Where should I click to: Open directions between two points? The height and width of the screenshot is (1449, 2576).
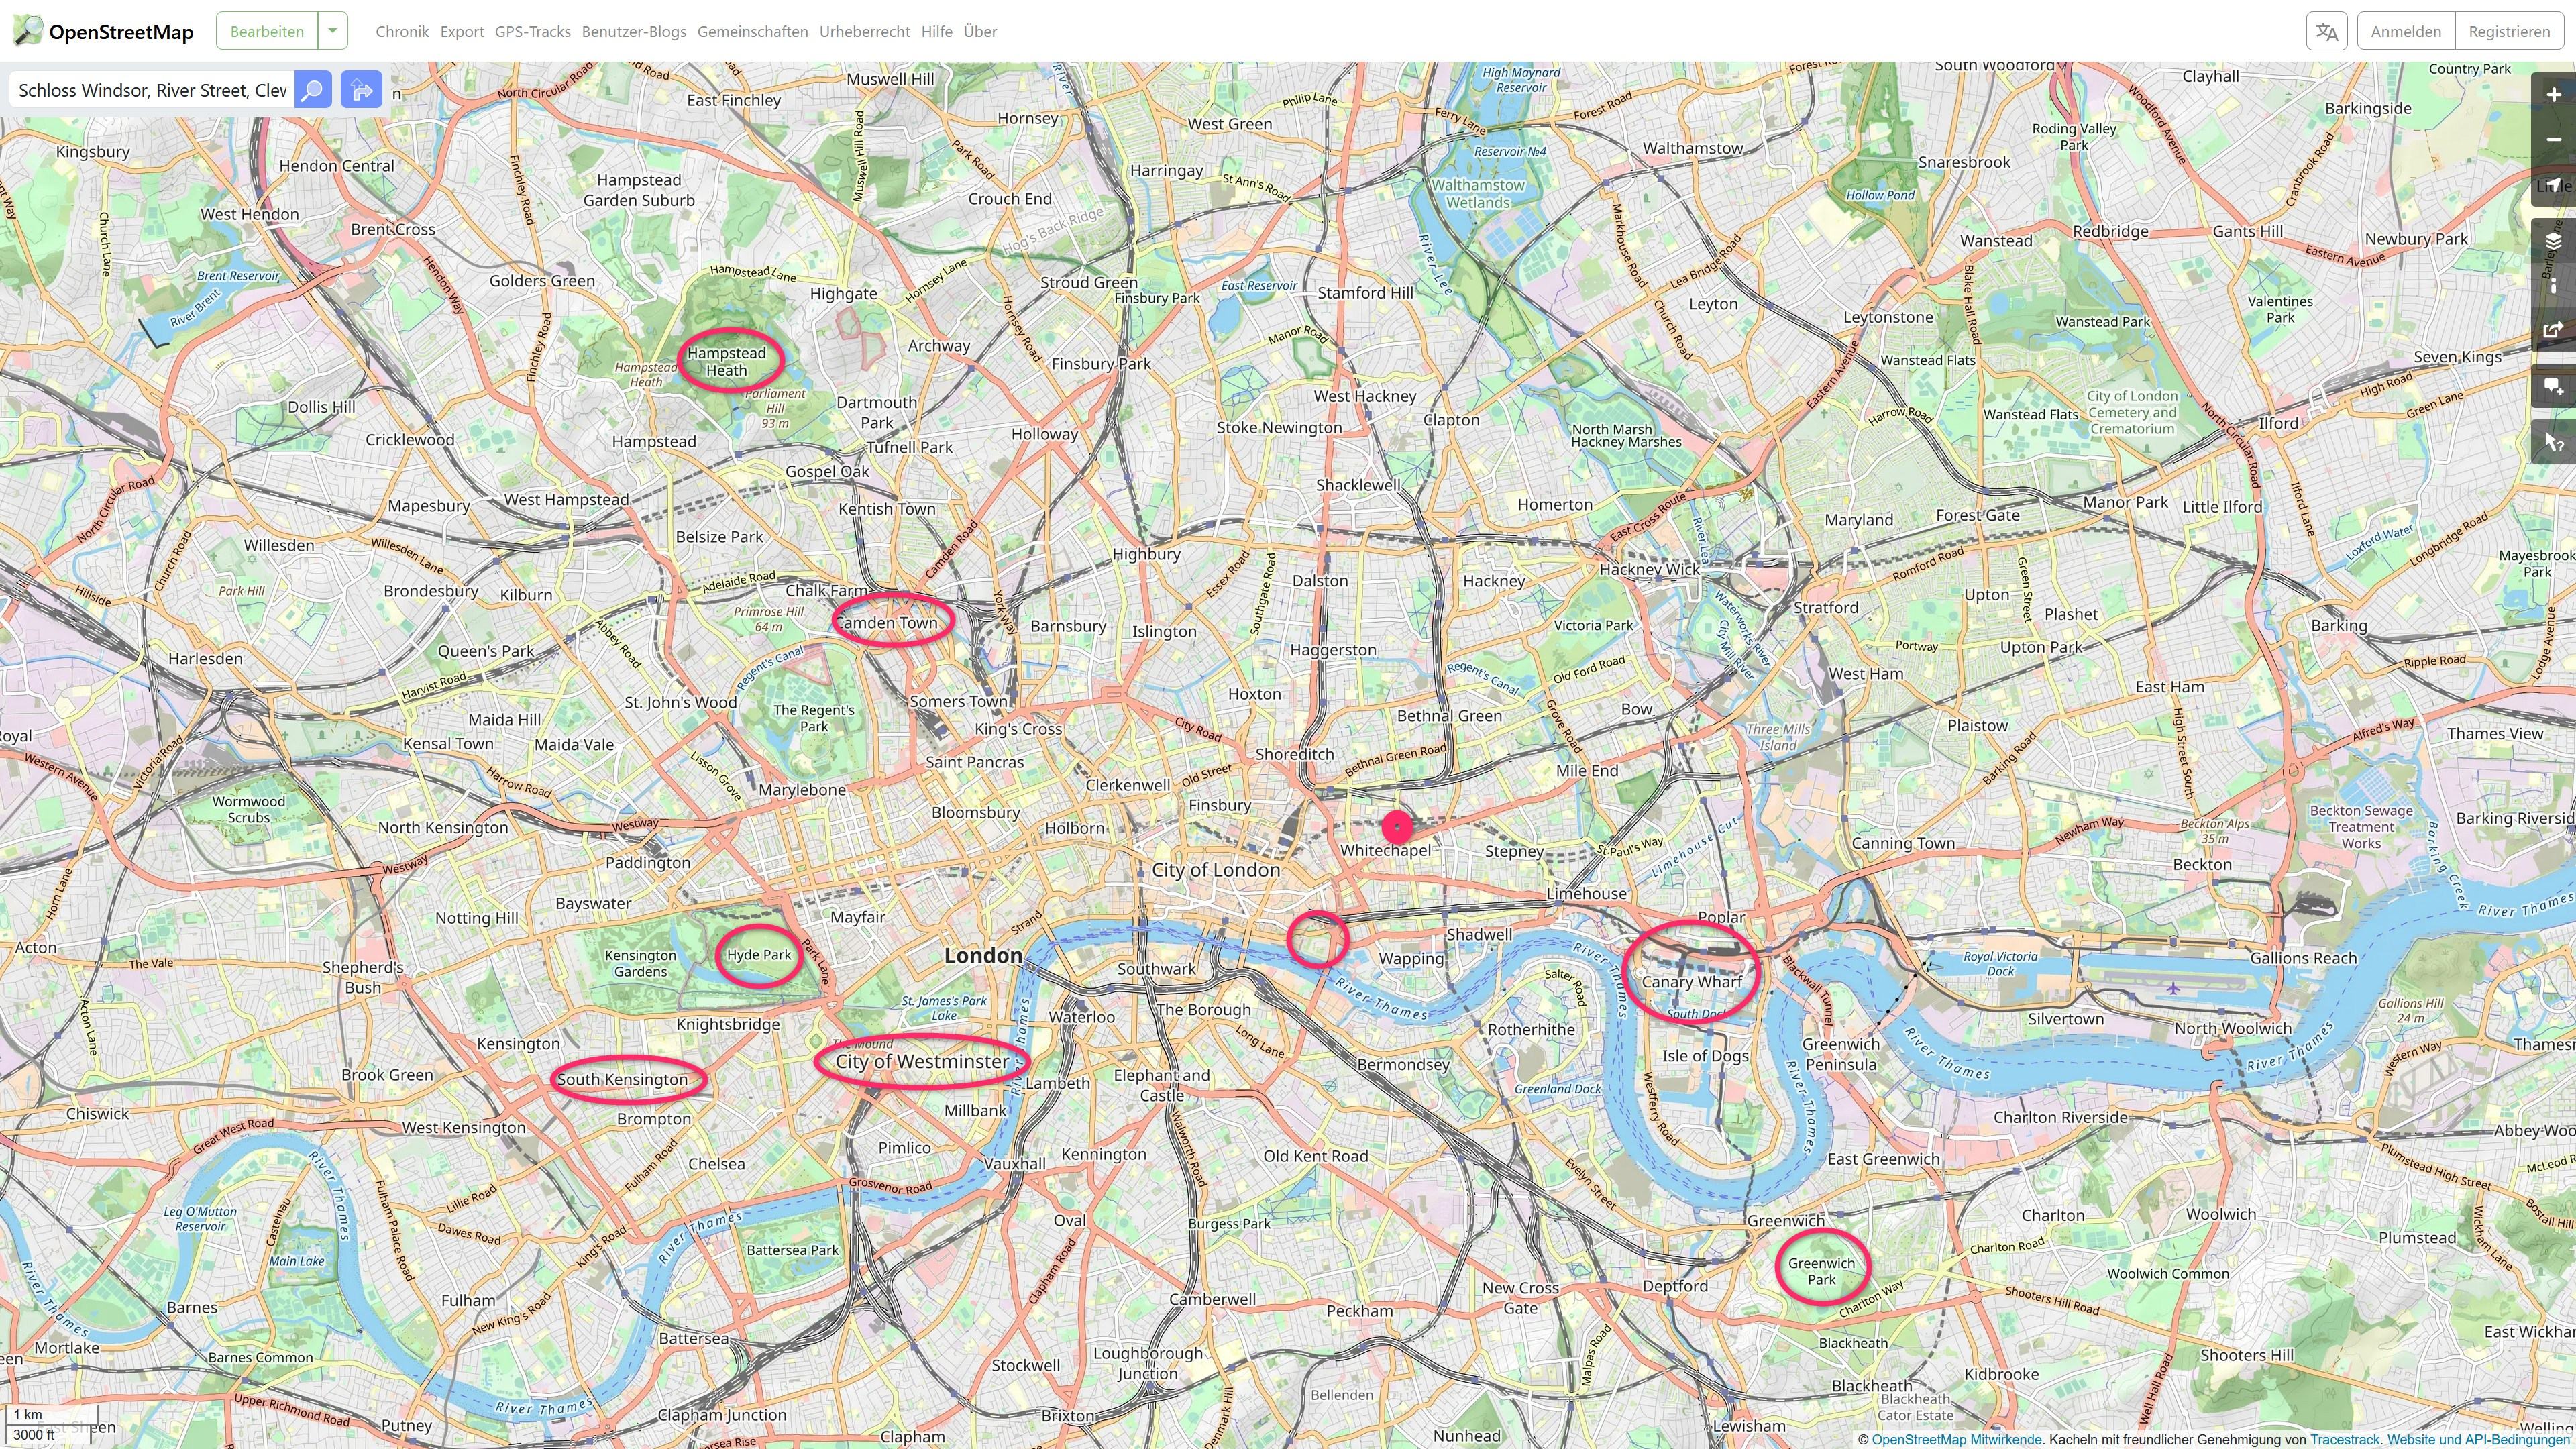[x=361, y=90]
